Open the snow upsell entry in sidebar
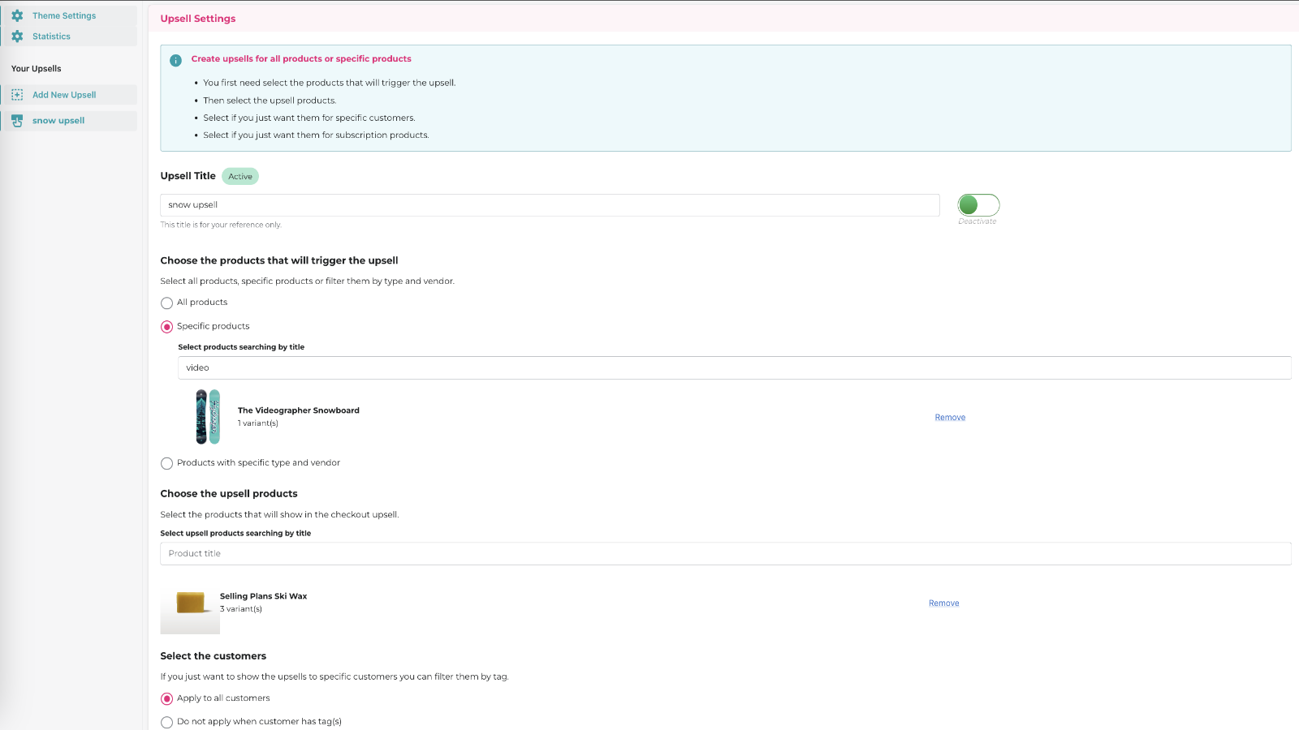 coord(58,120)
